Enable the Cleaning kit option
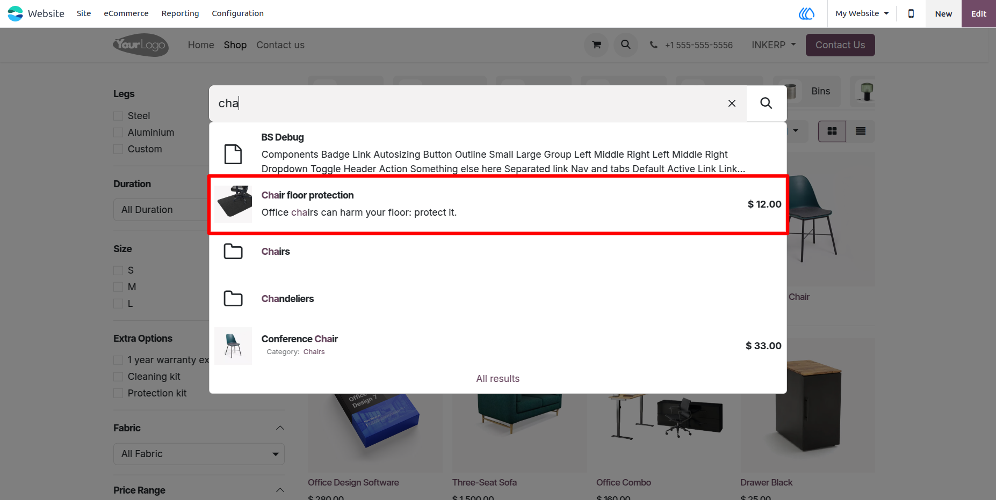Image resolution: width=996 pixels, height=500 pixels. pyautogui.click(x=118, y=377)
